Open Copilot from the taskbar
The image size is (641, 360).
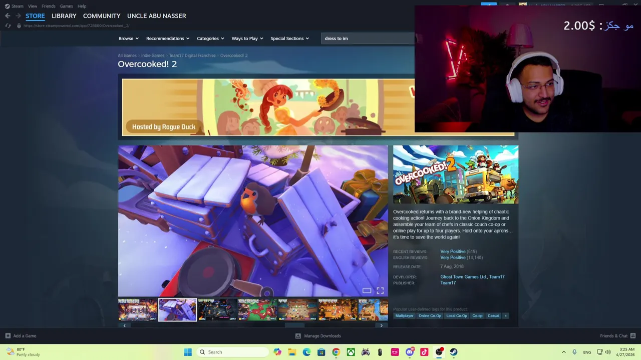click(277, 352)
